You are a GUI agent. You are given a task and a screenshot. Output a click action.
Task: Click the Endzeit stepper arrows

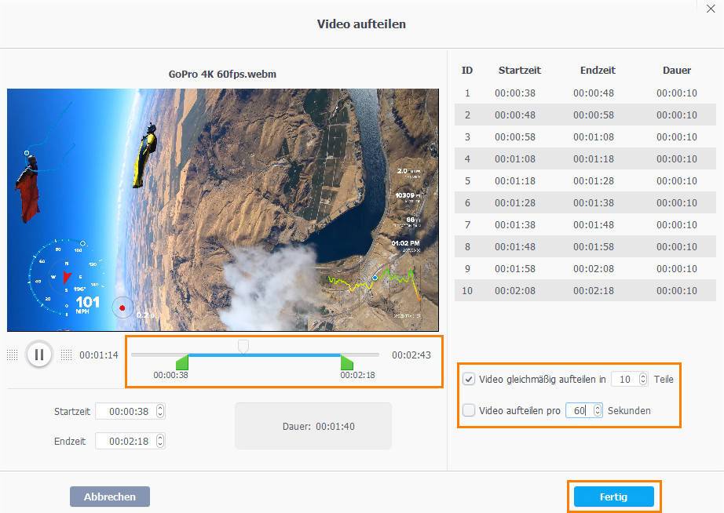pos(160,441)
